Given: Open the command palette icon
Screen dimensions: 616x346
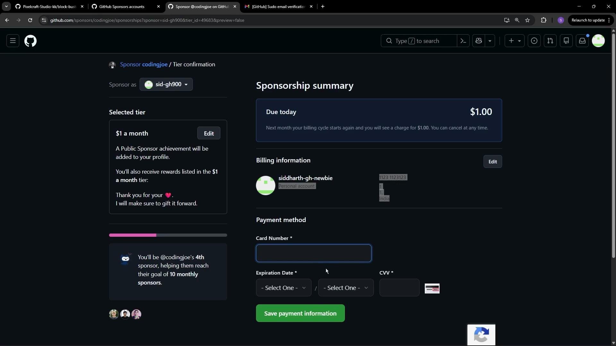Looking at the screenshot, I should point(463,41).
